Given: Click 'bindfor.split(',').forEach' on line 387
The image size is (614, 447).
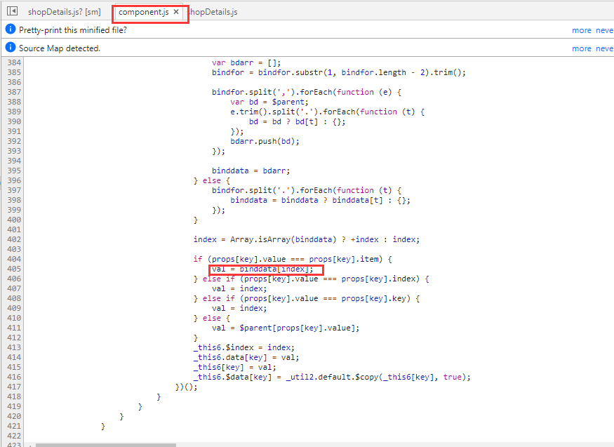Looking at the screenshot, I should pos(272,92).
